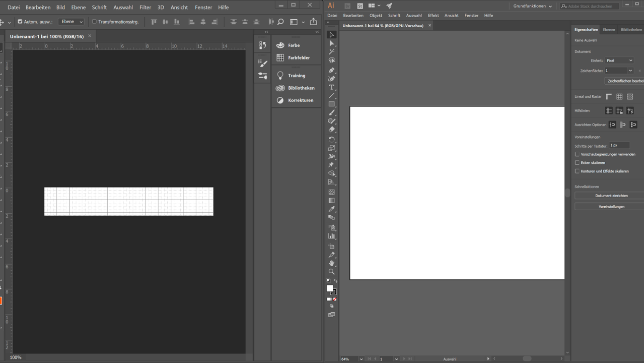The height and width of the screenshot is (363, 644).
Task: Select the Eyedropper tool in Illustrator
Action: coord(331,209)
